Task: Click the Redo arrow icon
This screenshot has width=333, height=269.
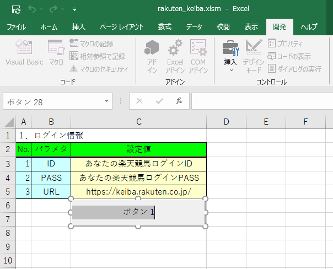Action: [53, 9]
